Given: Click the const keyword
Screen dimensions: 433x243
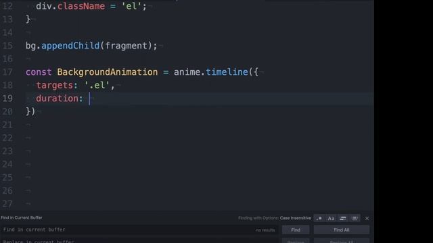Looking at the screenshot, I should pyautogui.click(x=39, y=72).
